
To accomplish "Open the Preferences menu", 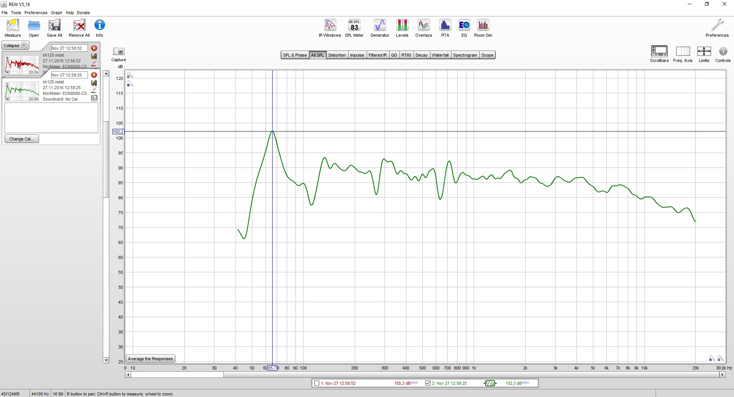I will pos(36,13).
